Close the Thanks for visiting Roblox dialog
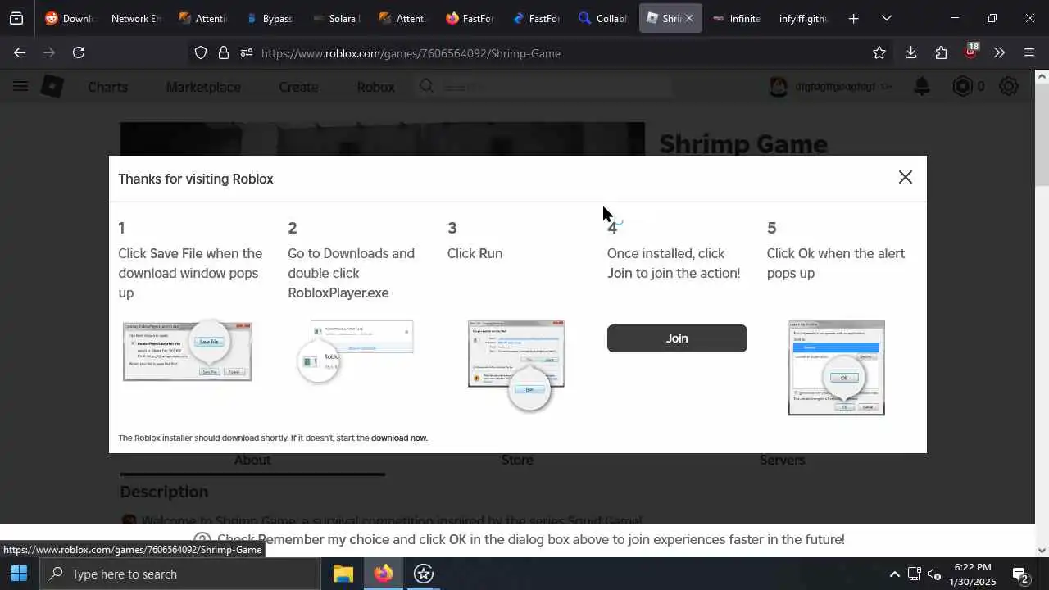Viewport: 1049px width, 590px height. (905, 177)
